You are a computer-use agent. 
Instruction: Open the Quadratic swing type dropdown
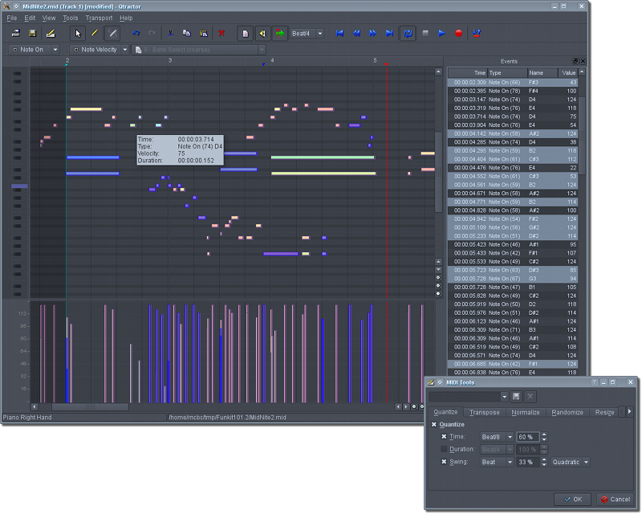(x=571, y=462)
